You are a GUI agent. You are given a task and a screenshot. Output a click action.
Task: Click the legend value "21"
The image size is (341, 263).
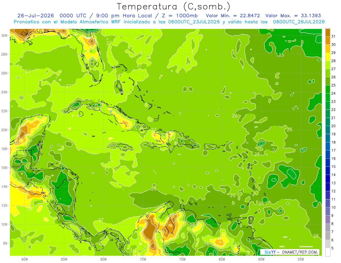pyautogui.click(x=334, y=118)
